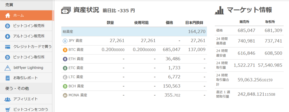Screen dimensions: 289x112
Task: Click the 前日比 -335 円 text
Action: point(119,11)
